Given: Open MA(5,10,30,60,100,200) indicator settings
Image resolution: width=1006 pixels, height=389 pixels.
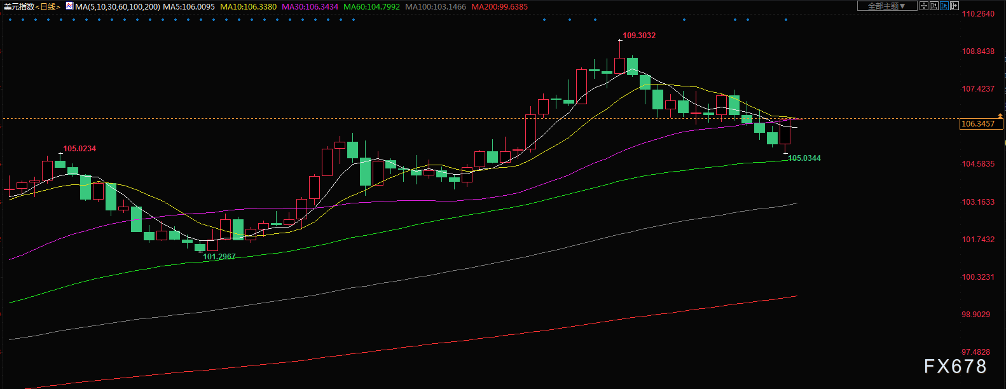Looking at the screenshot, I should pyautogui.click(x=118, y=7).
